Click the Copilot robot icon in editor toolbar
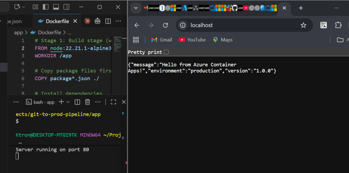This screenshot has width=349, height=173. (x=97, y=21)
